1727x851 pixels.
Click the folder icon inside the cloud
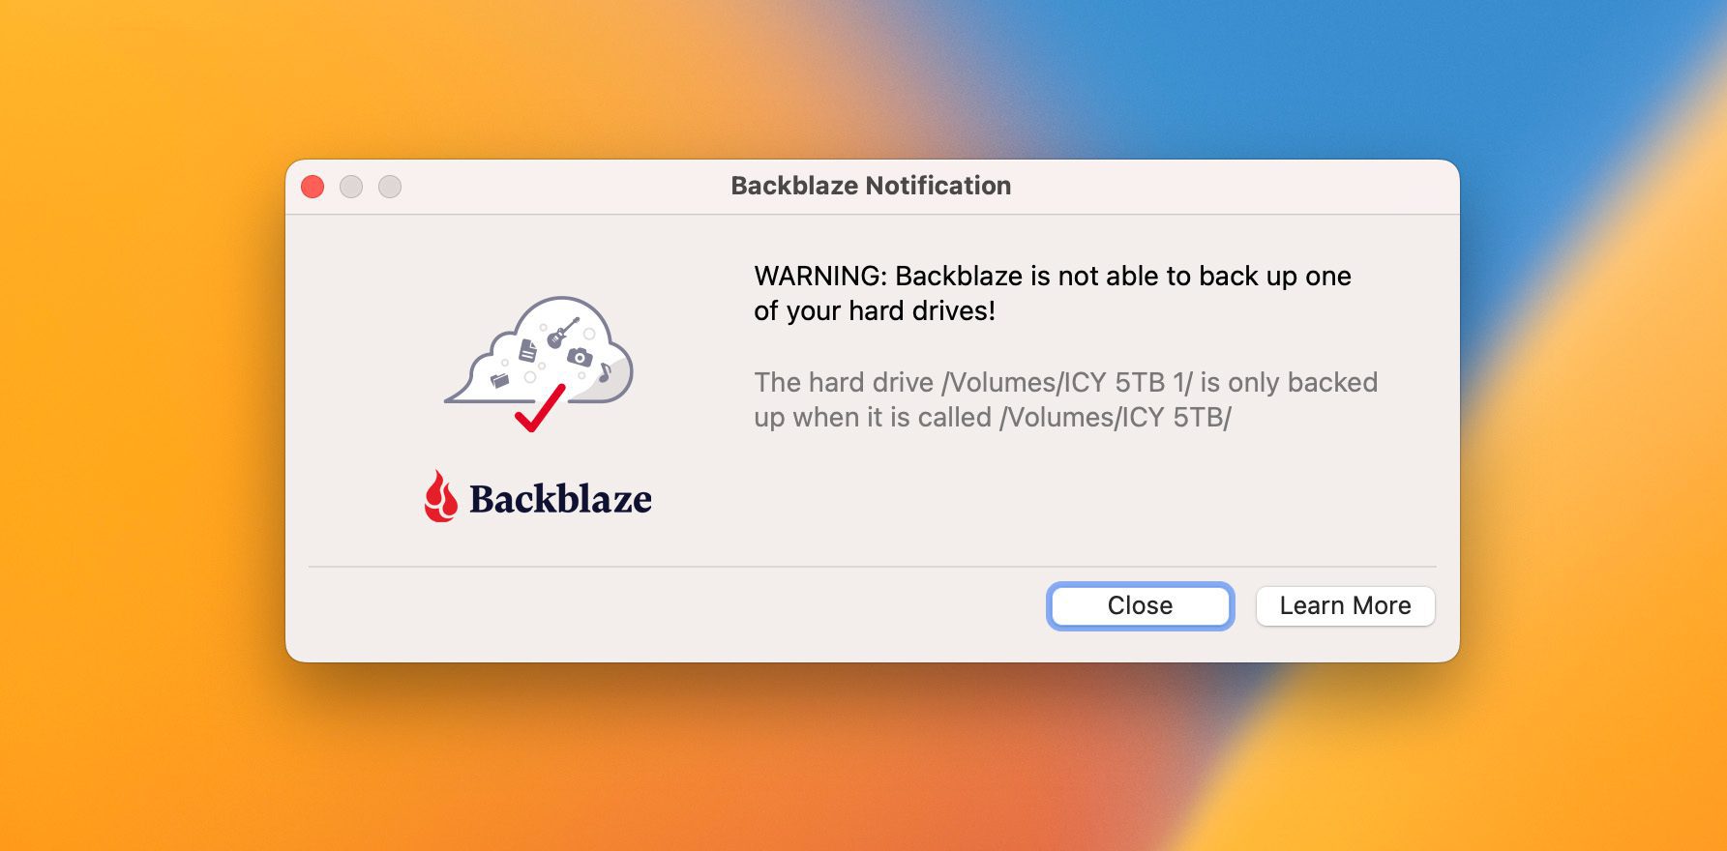(500, 380)
